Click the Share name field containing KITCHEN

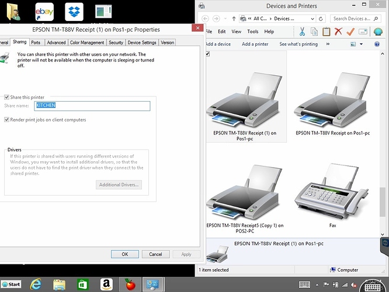tap(92, 106)
